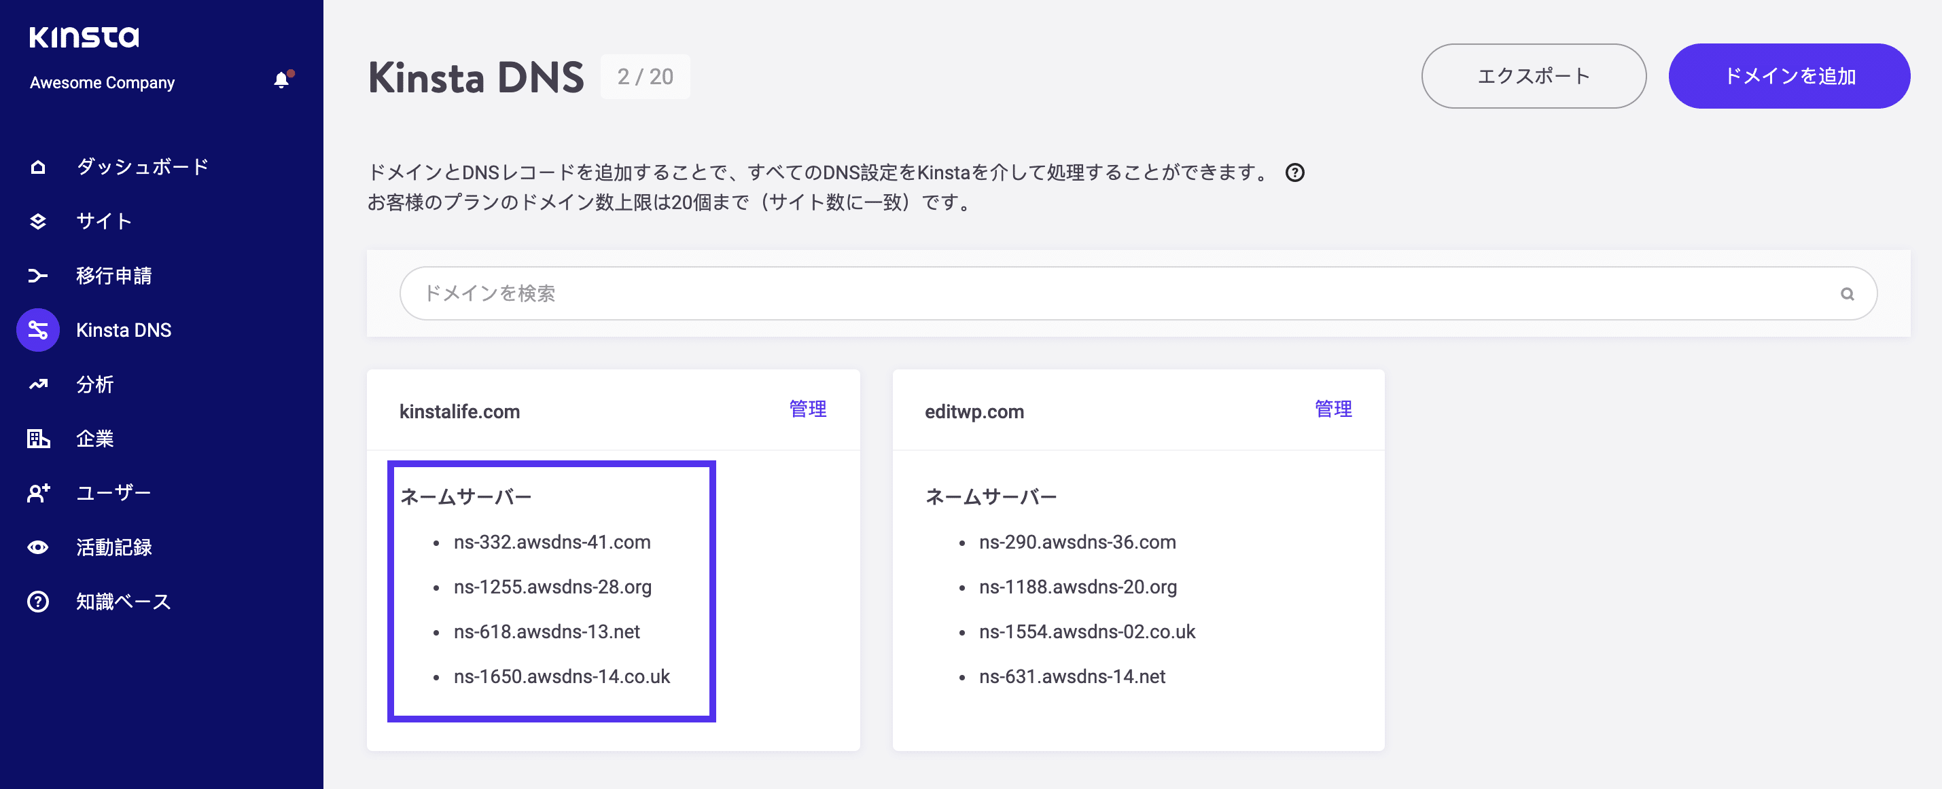The image size is (1942, 789).
Task: Click the users add-person icon
Action: pyautogui.click(x=37, y=493)
